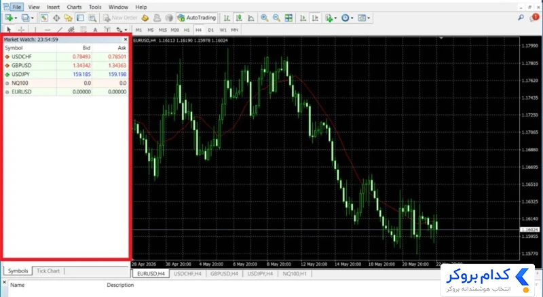
Task: Select the Text 'A' tool
Action: (95, 30)
